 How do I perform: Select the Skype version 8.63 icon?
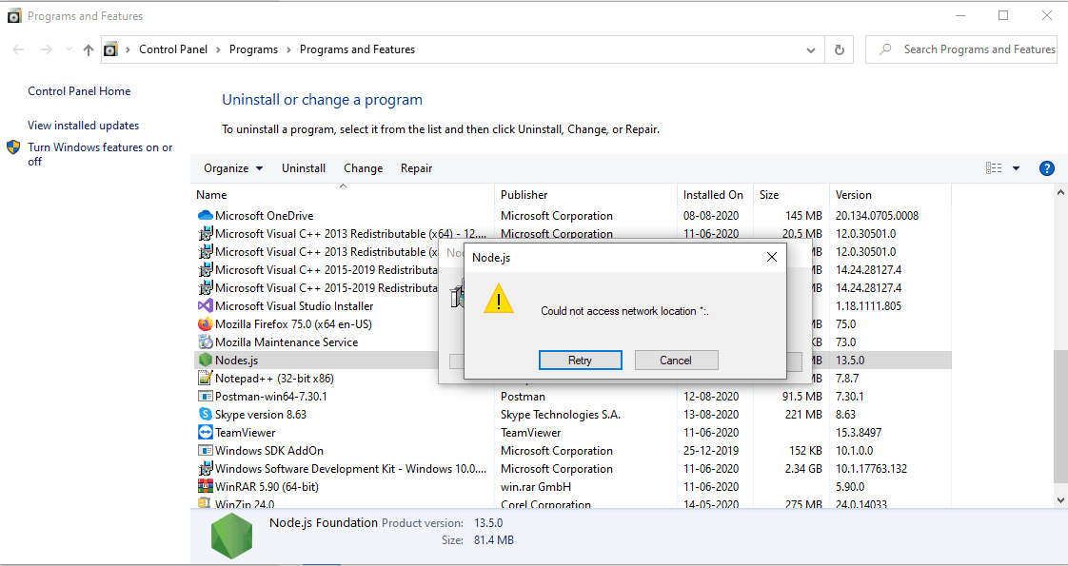click(205, 415)
